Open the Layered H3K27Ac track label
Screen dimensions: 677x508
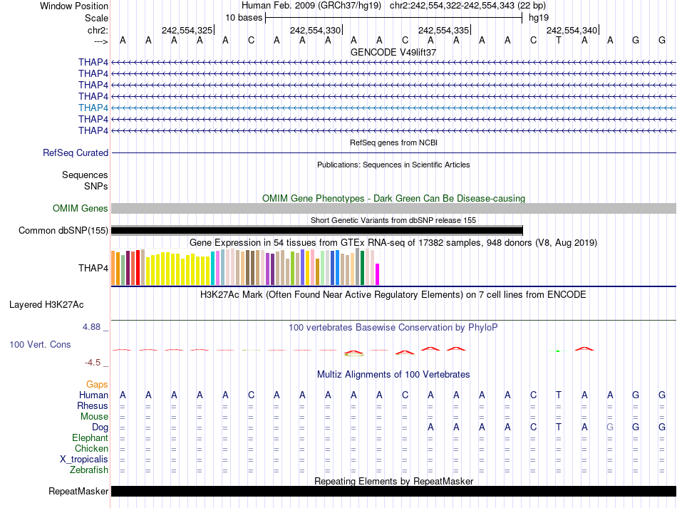tap(46, 305)
